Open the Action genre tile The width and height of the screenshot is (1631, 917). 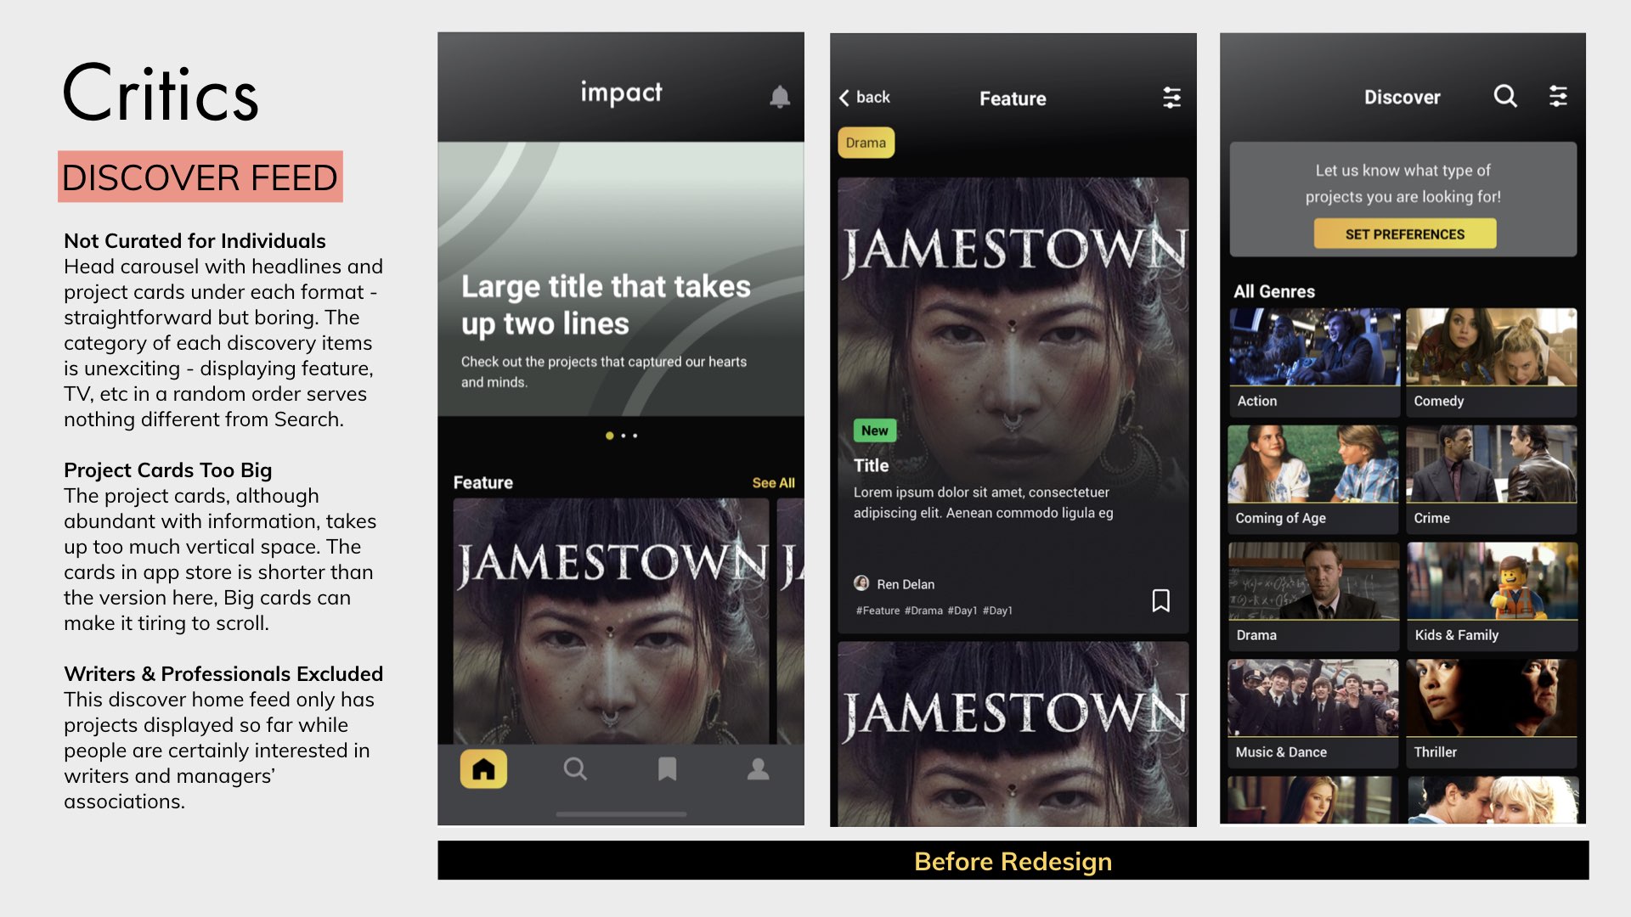pos(1313,361)
